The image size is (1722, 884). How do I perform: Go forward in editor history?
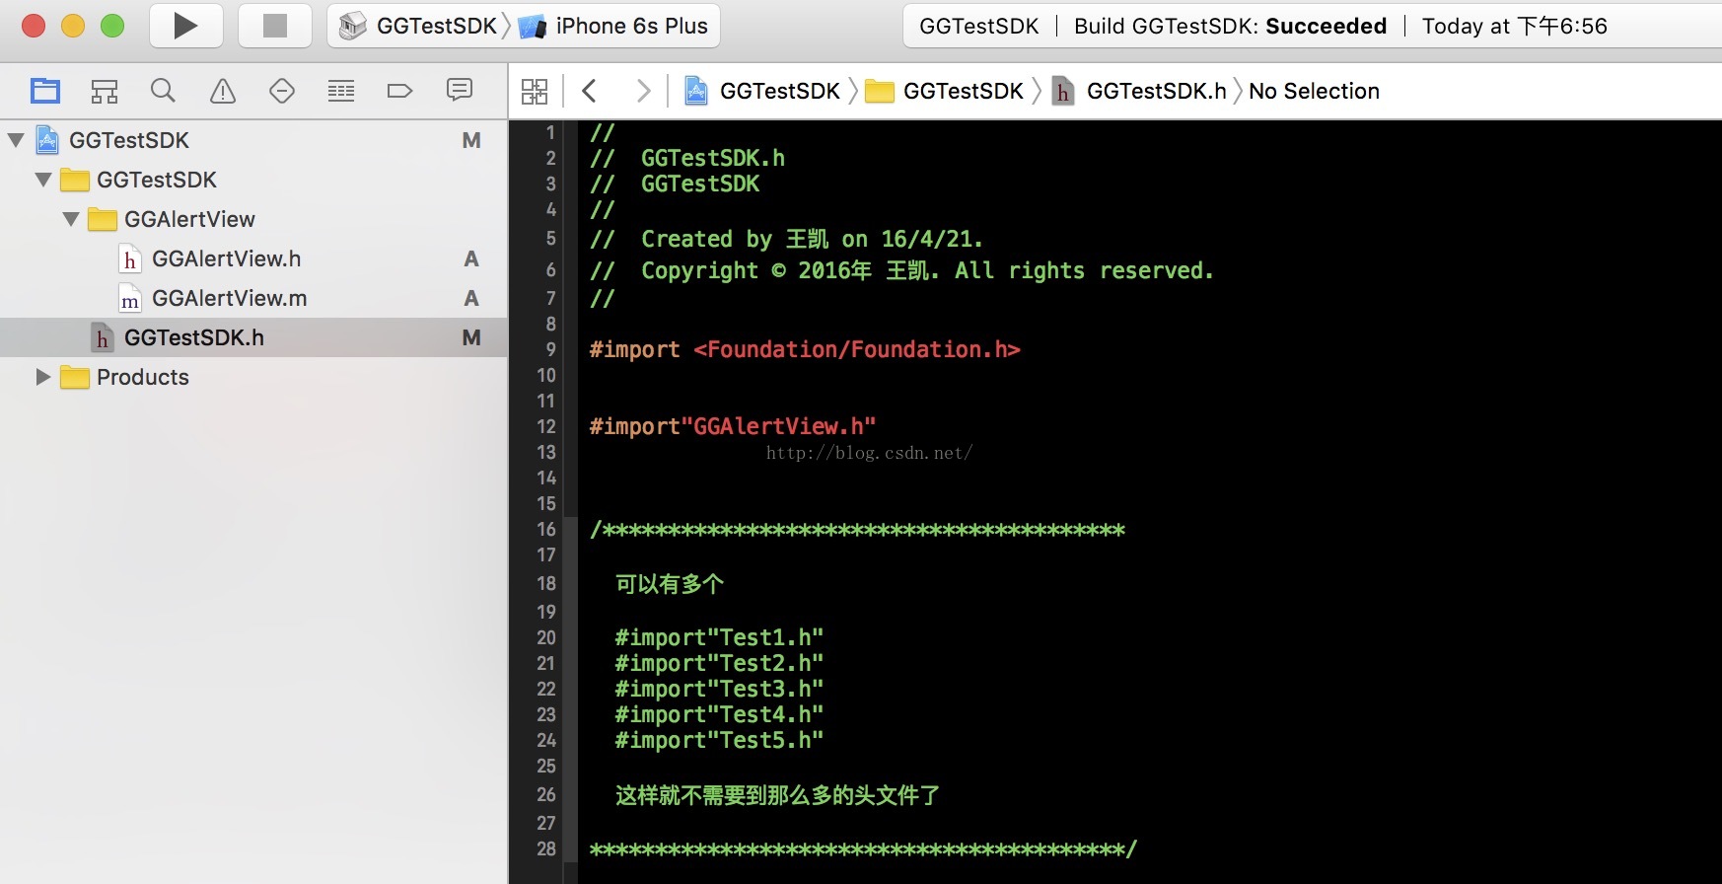click(x=643, y=92)
